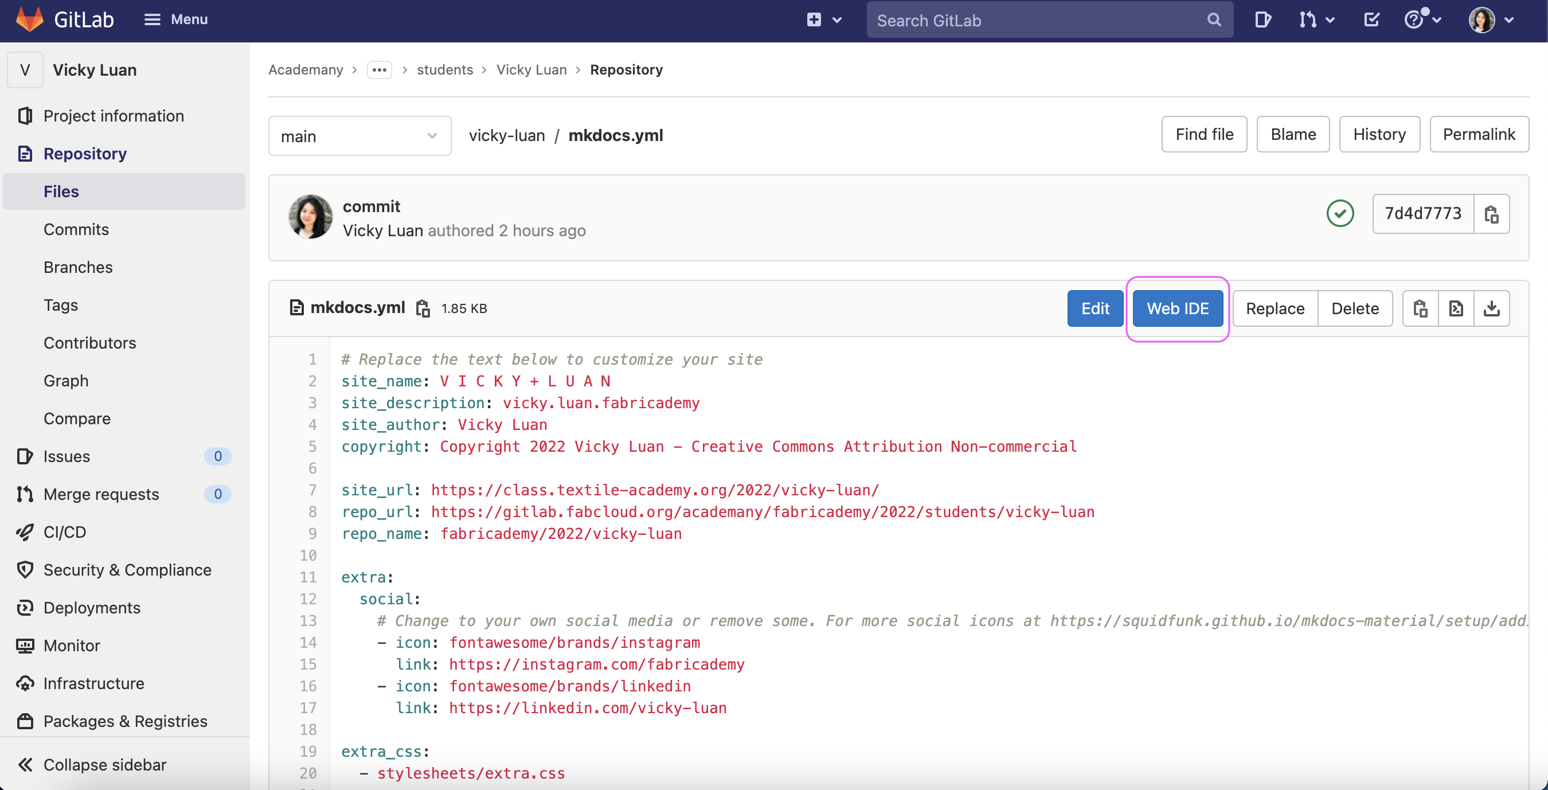This screenshot has height=790, width=1548.
Task: Click the Infrastructure cloud icon
Action: pos(25,683)
